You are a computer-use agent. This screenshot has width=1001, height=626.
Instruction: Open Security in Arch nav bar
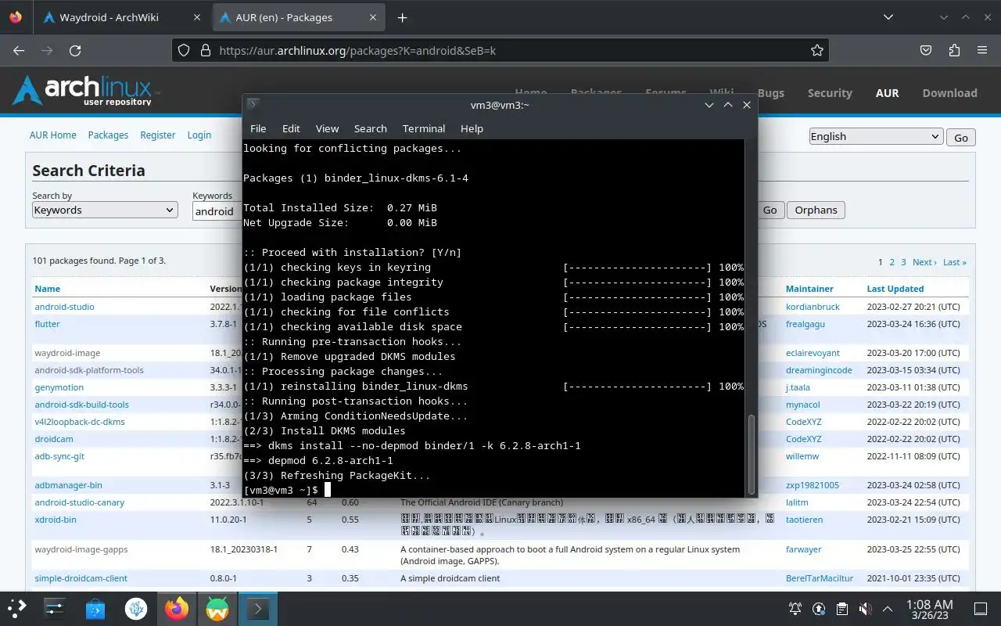pyautogui.click(x=830, y=92)
